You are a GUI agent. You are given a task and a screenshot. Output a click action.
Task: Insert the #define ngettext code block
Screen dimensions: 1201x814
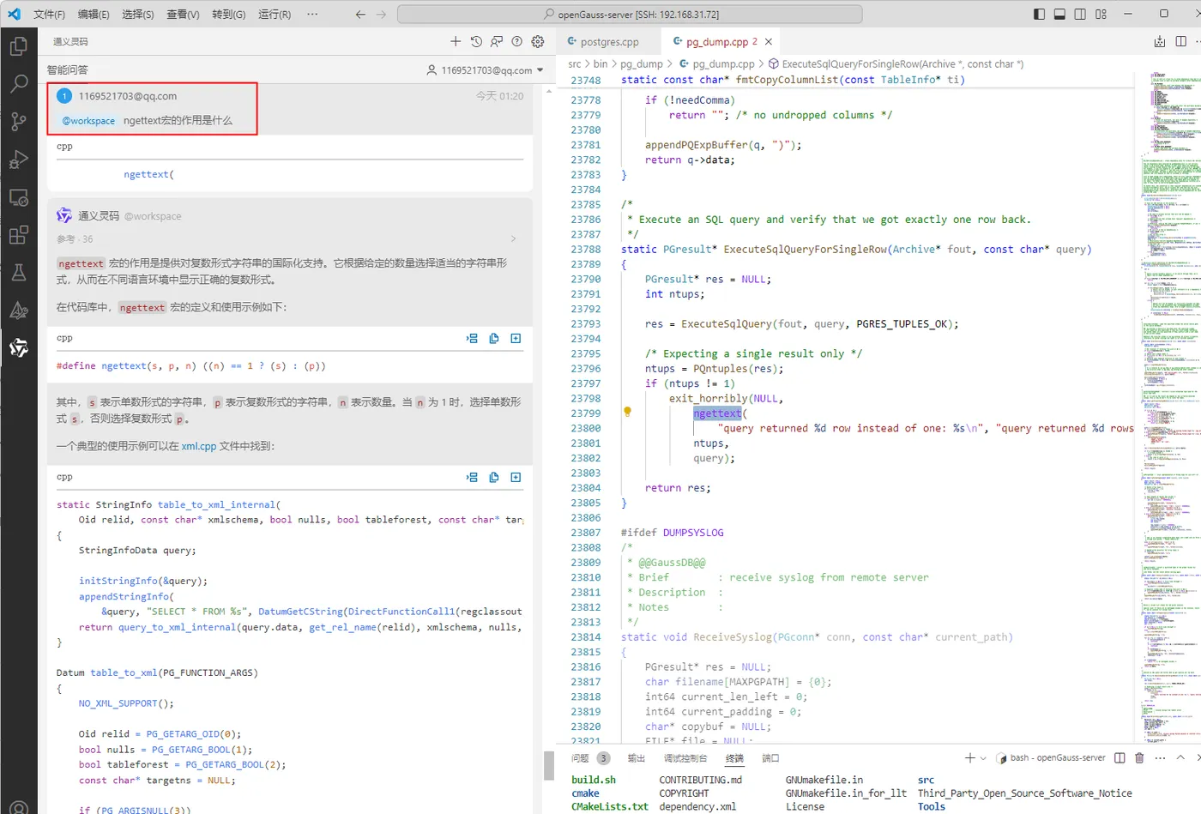tap(472, 338)
